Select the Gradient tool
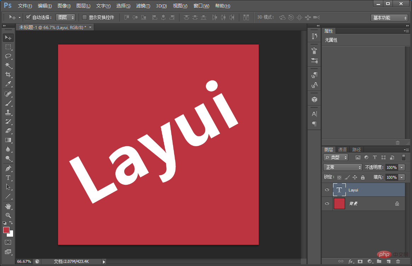 coord(8,140)
